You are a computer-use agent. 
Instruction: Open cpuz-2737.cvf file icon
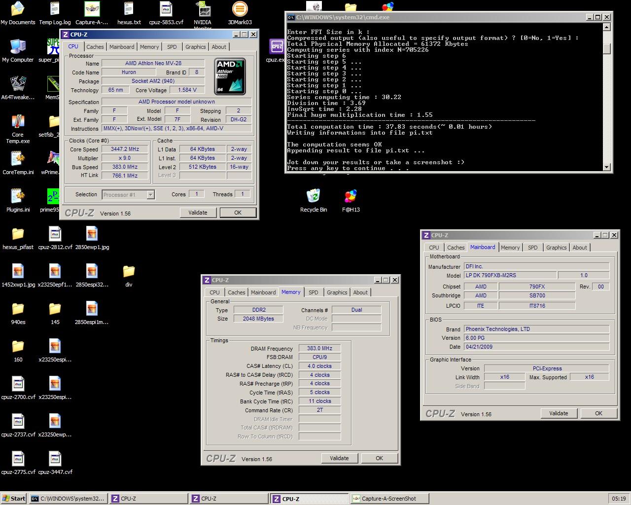[x=18, y=425]
